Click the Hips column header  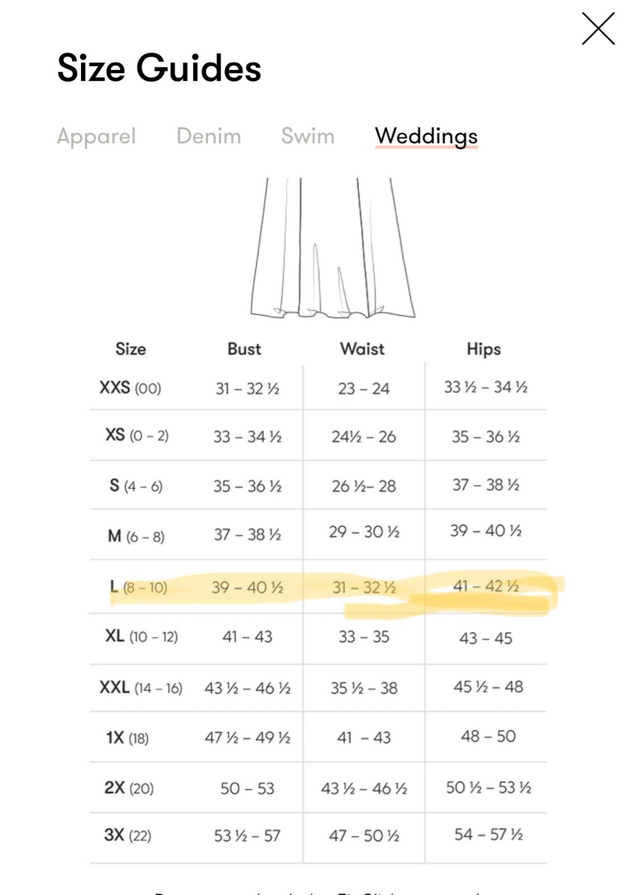[484, 349]
